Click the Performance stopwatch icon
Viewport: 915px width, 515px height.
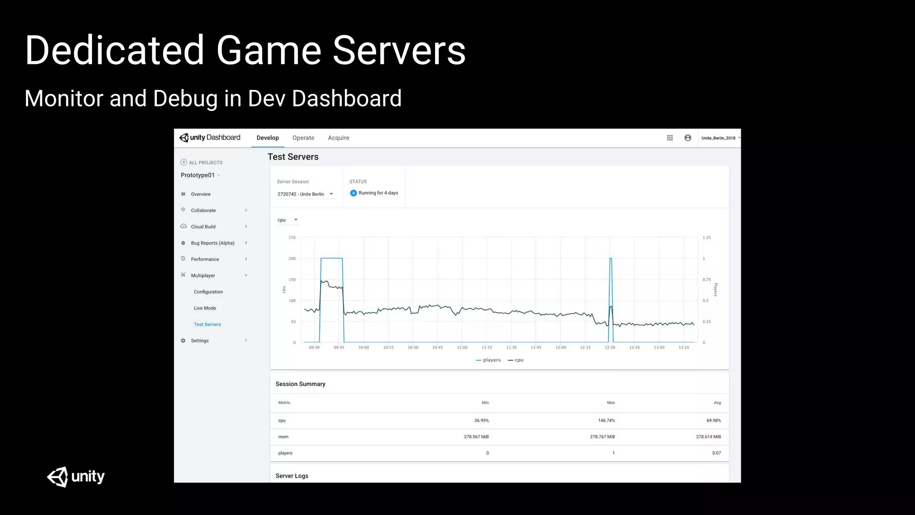click(x=183, y=259)
